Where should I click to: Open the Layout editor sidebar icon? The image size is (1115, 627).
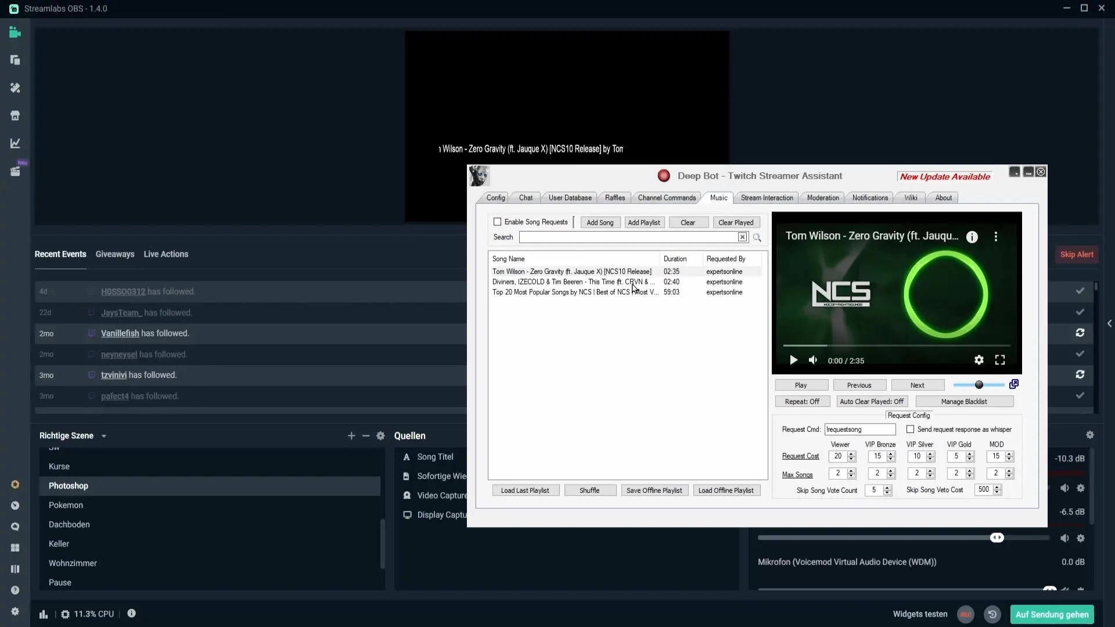pos(15,60)
